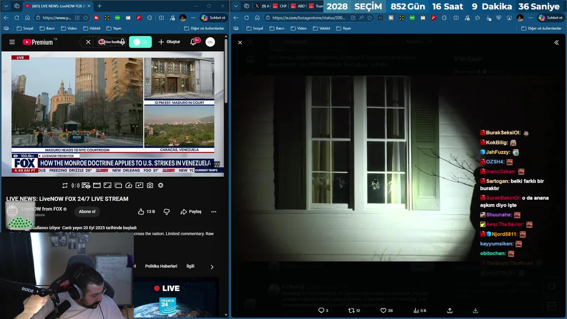Viewport: 567px width, 319px height.
Task: Open extensions puzzle icon in left browser
Action: tap(149, 18)
